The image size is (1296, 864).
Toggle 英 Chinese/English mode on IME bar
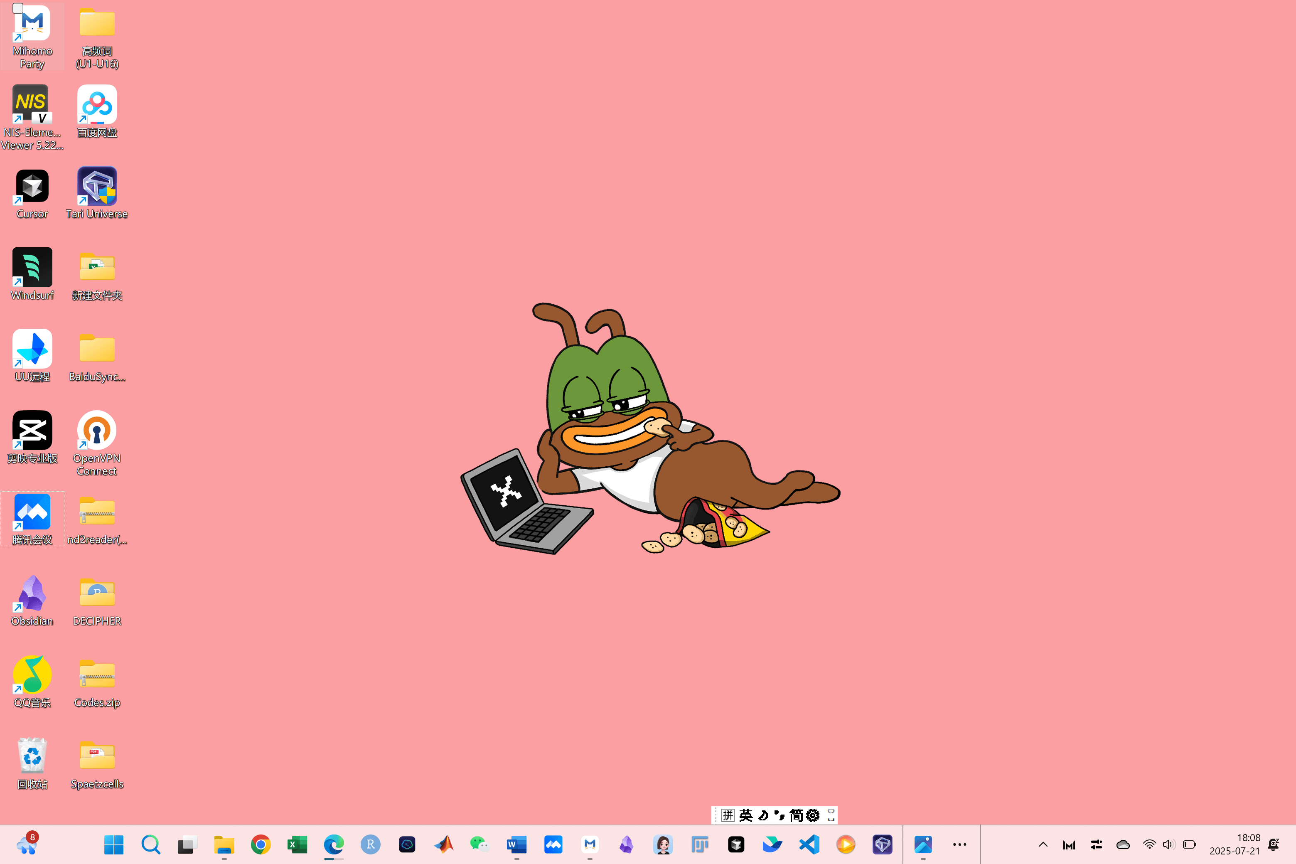click(x=746, y=815)
